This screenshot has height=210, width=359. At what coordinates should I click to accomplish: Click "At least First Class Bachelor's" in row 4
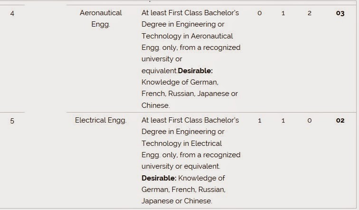190,13
